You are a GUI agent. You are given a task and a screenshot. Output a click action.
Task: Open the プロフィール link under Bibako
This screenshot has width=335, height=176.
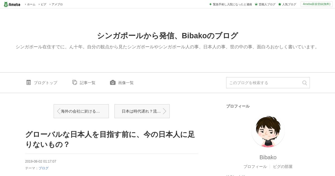(x=255, y=167)
